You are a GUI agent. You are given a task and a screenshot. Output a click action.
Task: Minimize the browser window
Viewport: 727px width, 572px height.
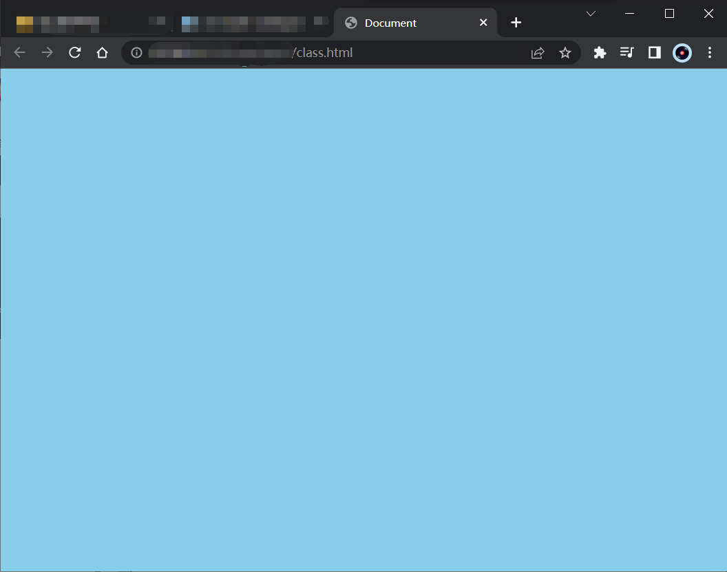point(629,14)
